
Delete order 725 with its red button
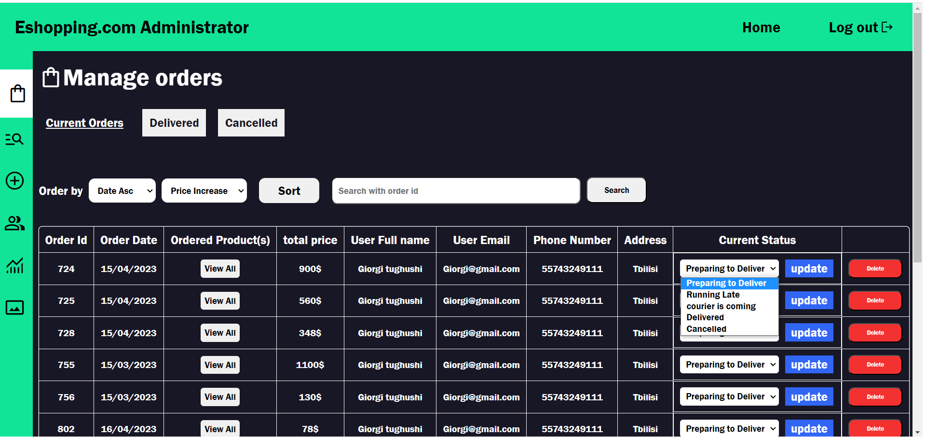(874, 300)
